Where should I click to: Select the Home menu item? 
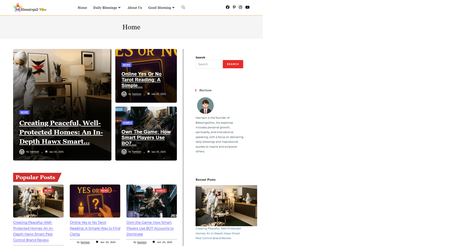(82, 8)
